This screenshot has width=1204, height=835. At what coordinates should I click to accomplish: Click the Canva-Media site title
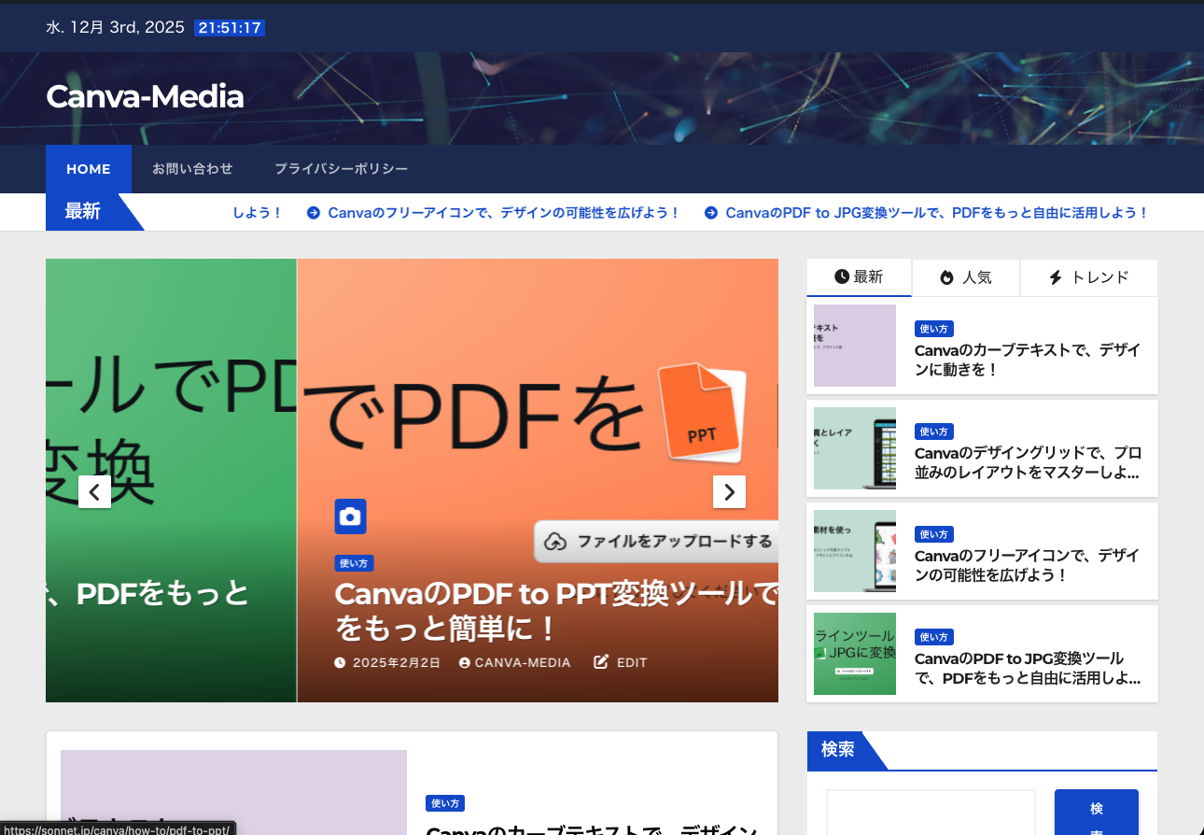click(145, 96)
